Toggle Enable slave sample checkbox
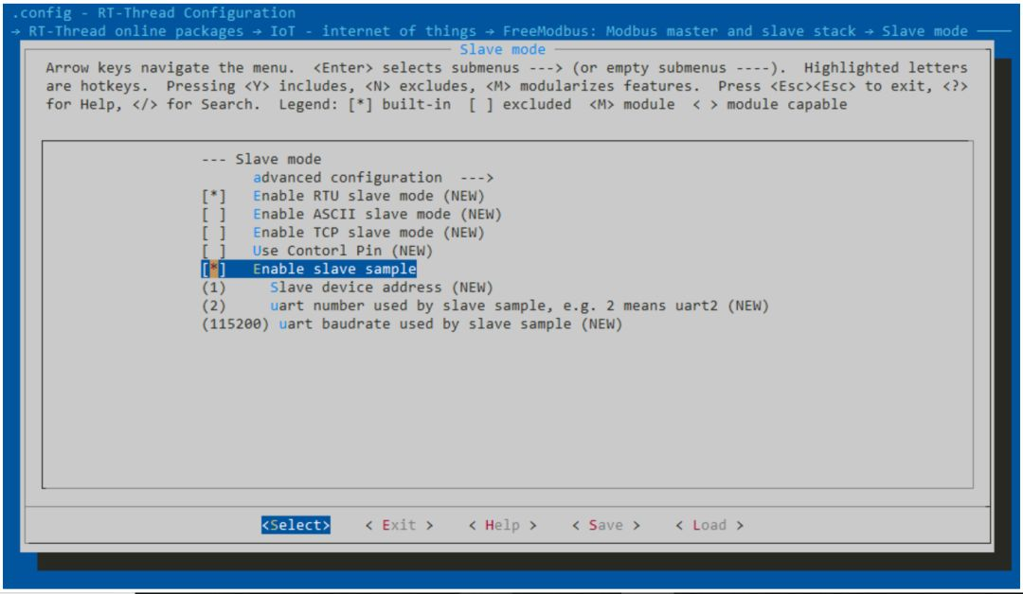 [x=213, y=269]
